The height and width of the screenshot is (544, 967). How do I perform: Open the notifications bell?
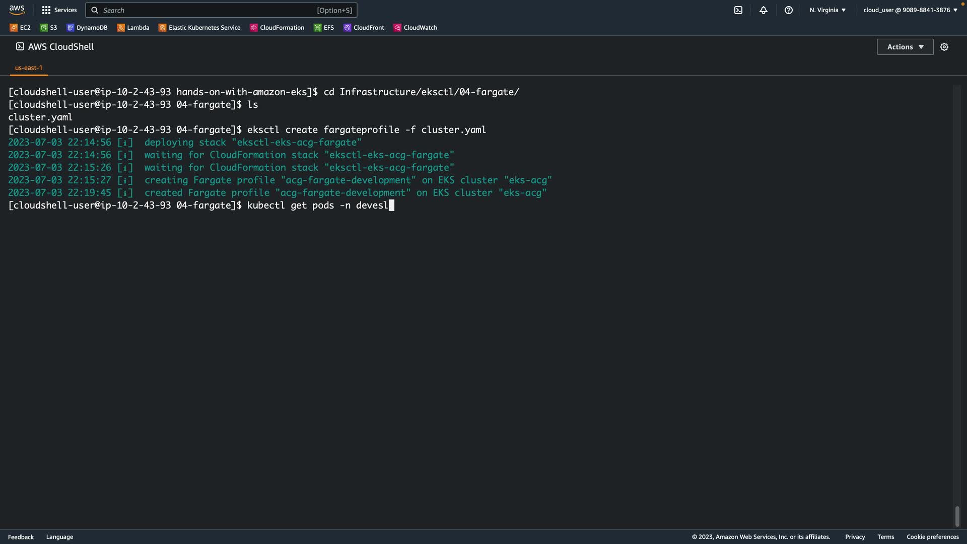763,10
